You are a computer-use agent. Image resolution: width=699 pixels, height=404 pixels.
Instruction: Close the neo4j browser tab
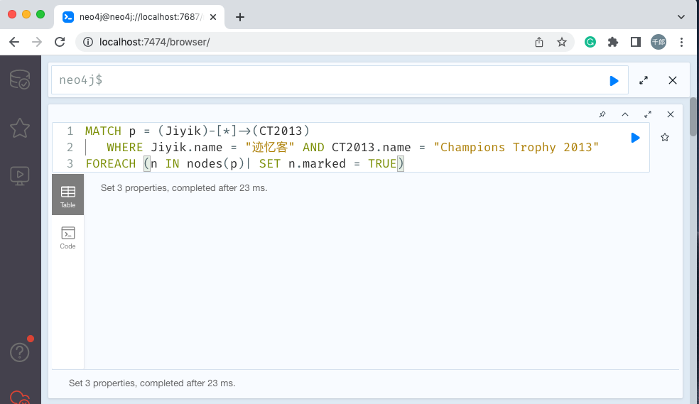click(213, 17)
